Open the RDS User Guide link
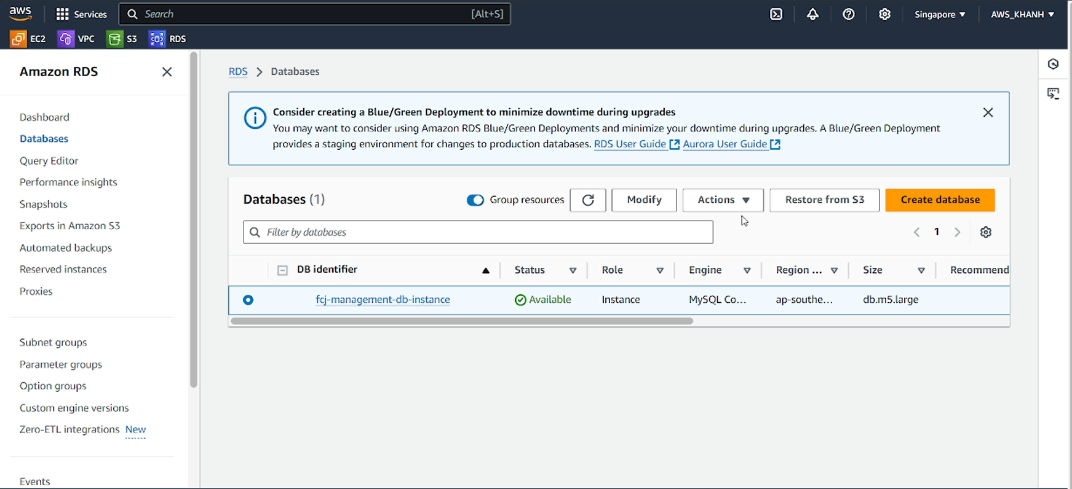The height and width of the screenshot is (489, 1072). [x=637, y=144]
